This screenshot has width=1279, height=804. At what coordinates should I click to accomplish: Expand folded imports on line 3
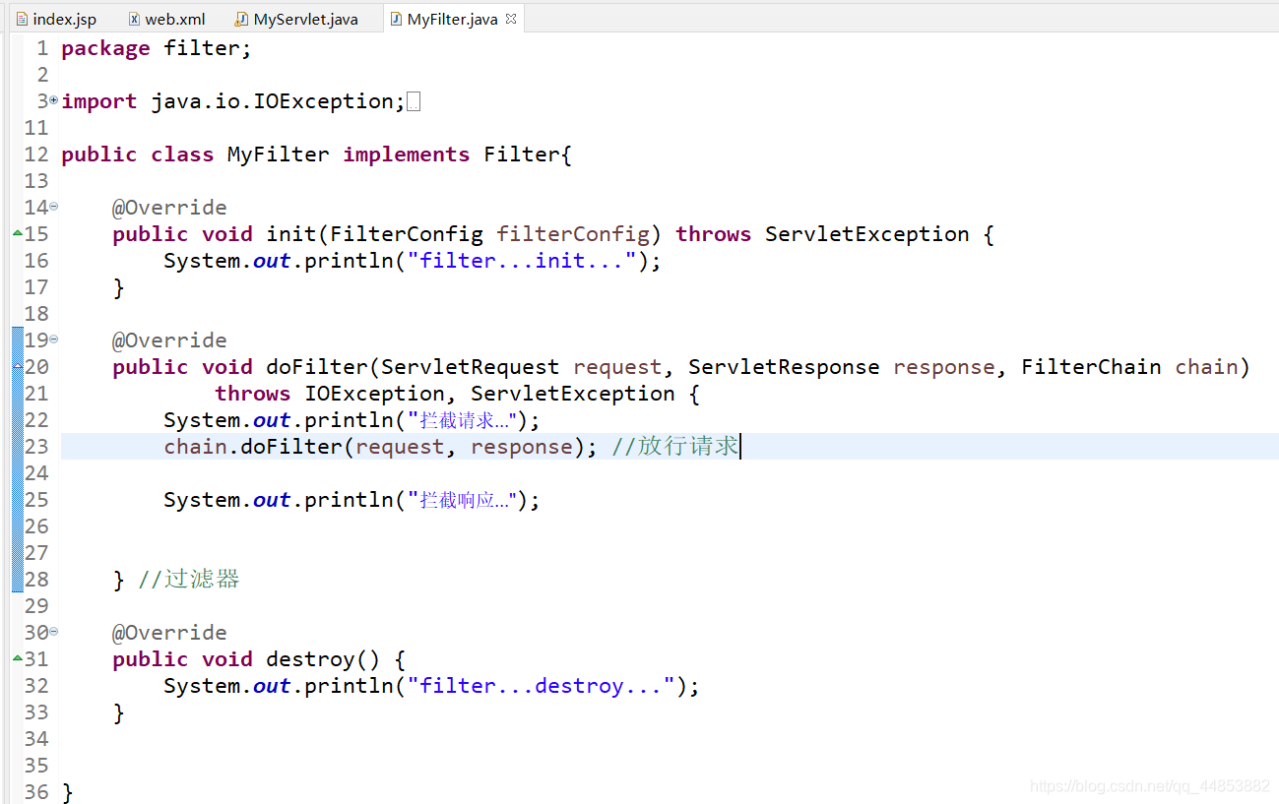click(x=54, y=100)
